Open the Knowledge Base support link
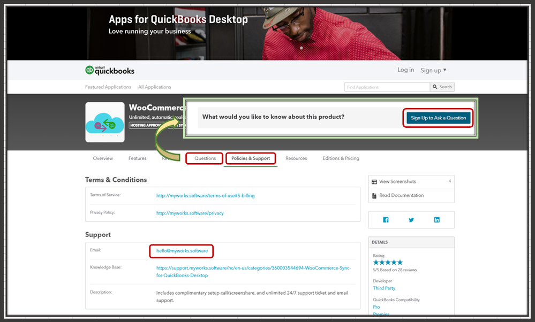Screen dimensions: 535x322 (253, 272)
